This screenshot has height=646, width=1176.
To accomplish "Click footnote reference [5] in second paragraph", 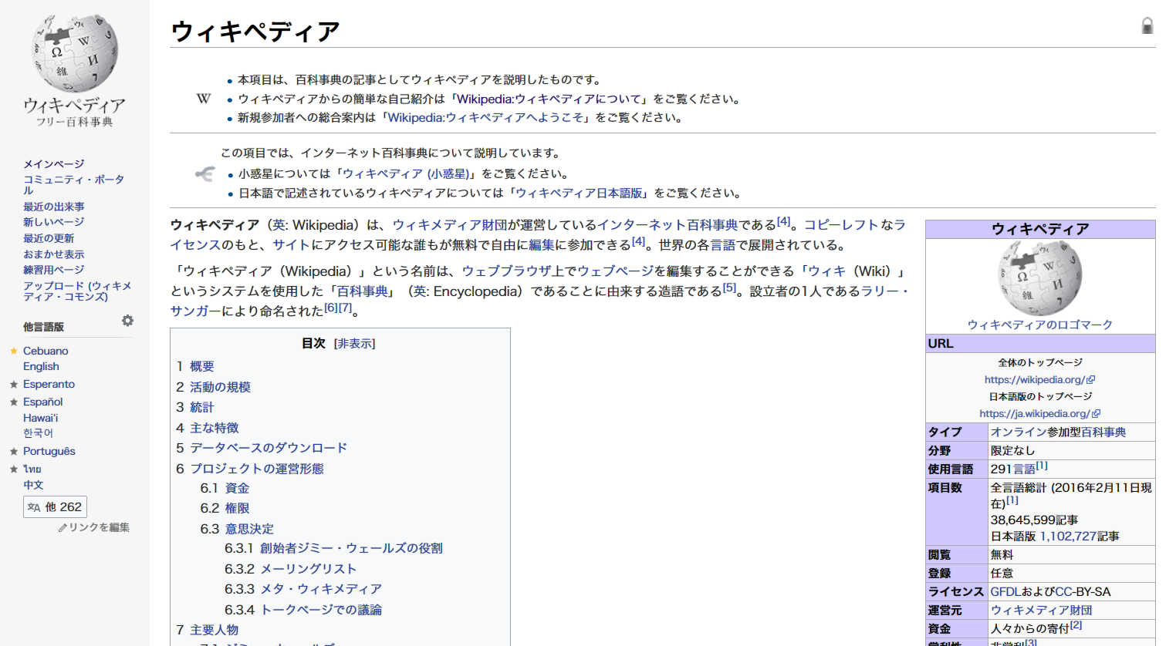I will 729,288.
